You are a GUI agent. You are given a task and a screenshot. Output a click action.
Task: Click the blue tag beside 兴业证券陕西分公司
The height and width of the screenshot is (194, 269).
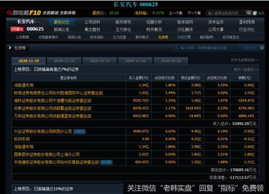pos(79,131)
